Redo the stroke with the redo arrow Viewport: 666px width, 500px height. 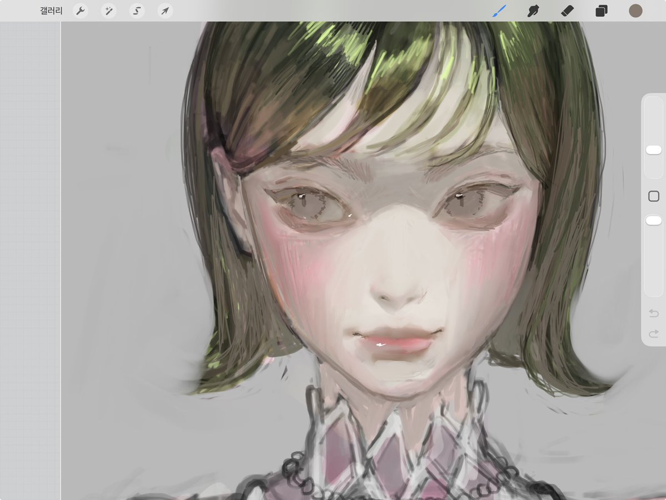(654, 334)
